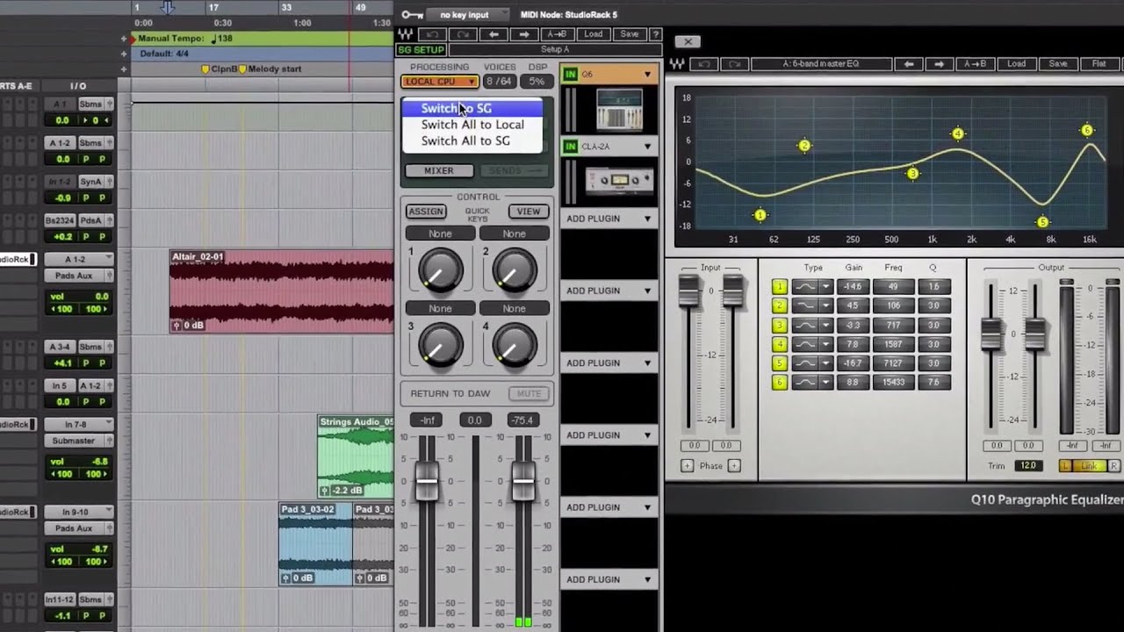1124x632 pixels.
Task: Choose Switch to SG menu item
Action: pos(472,108)
